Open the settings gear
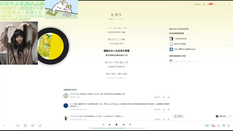The width and height of the screenshot is (233, 131). 204,5
